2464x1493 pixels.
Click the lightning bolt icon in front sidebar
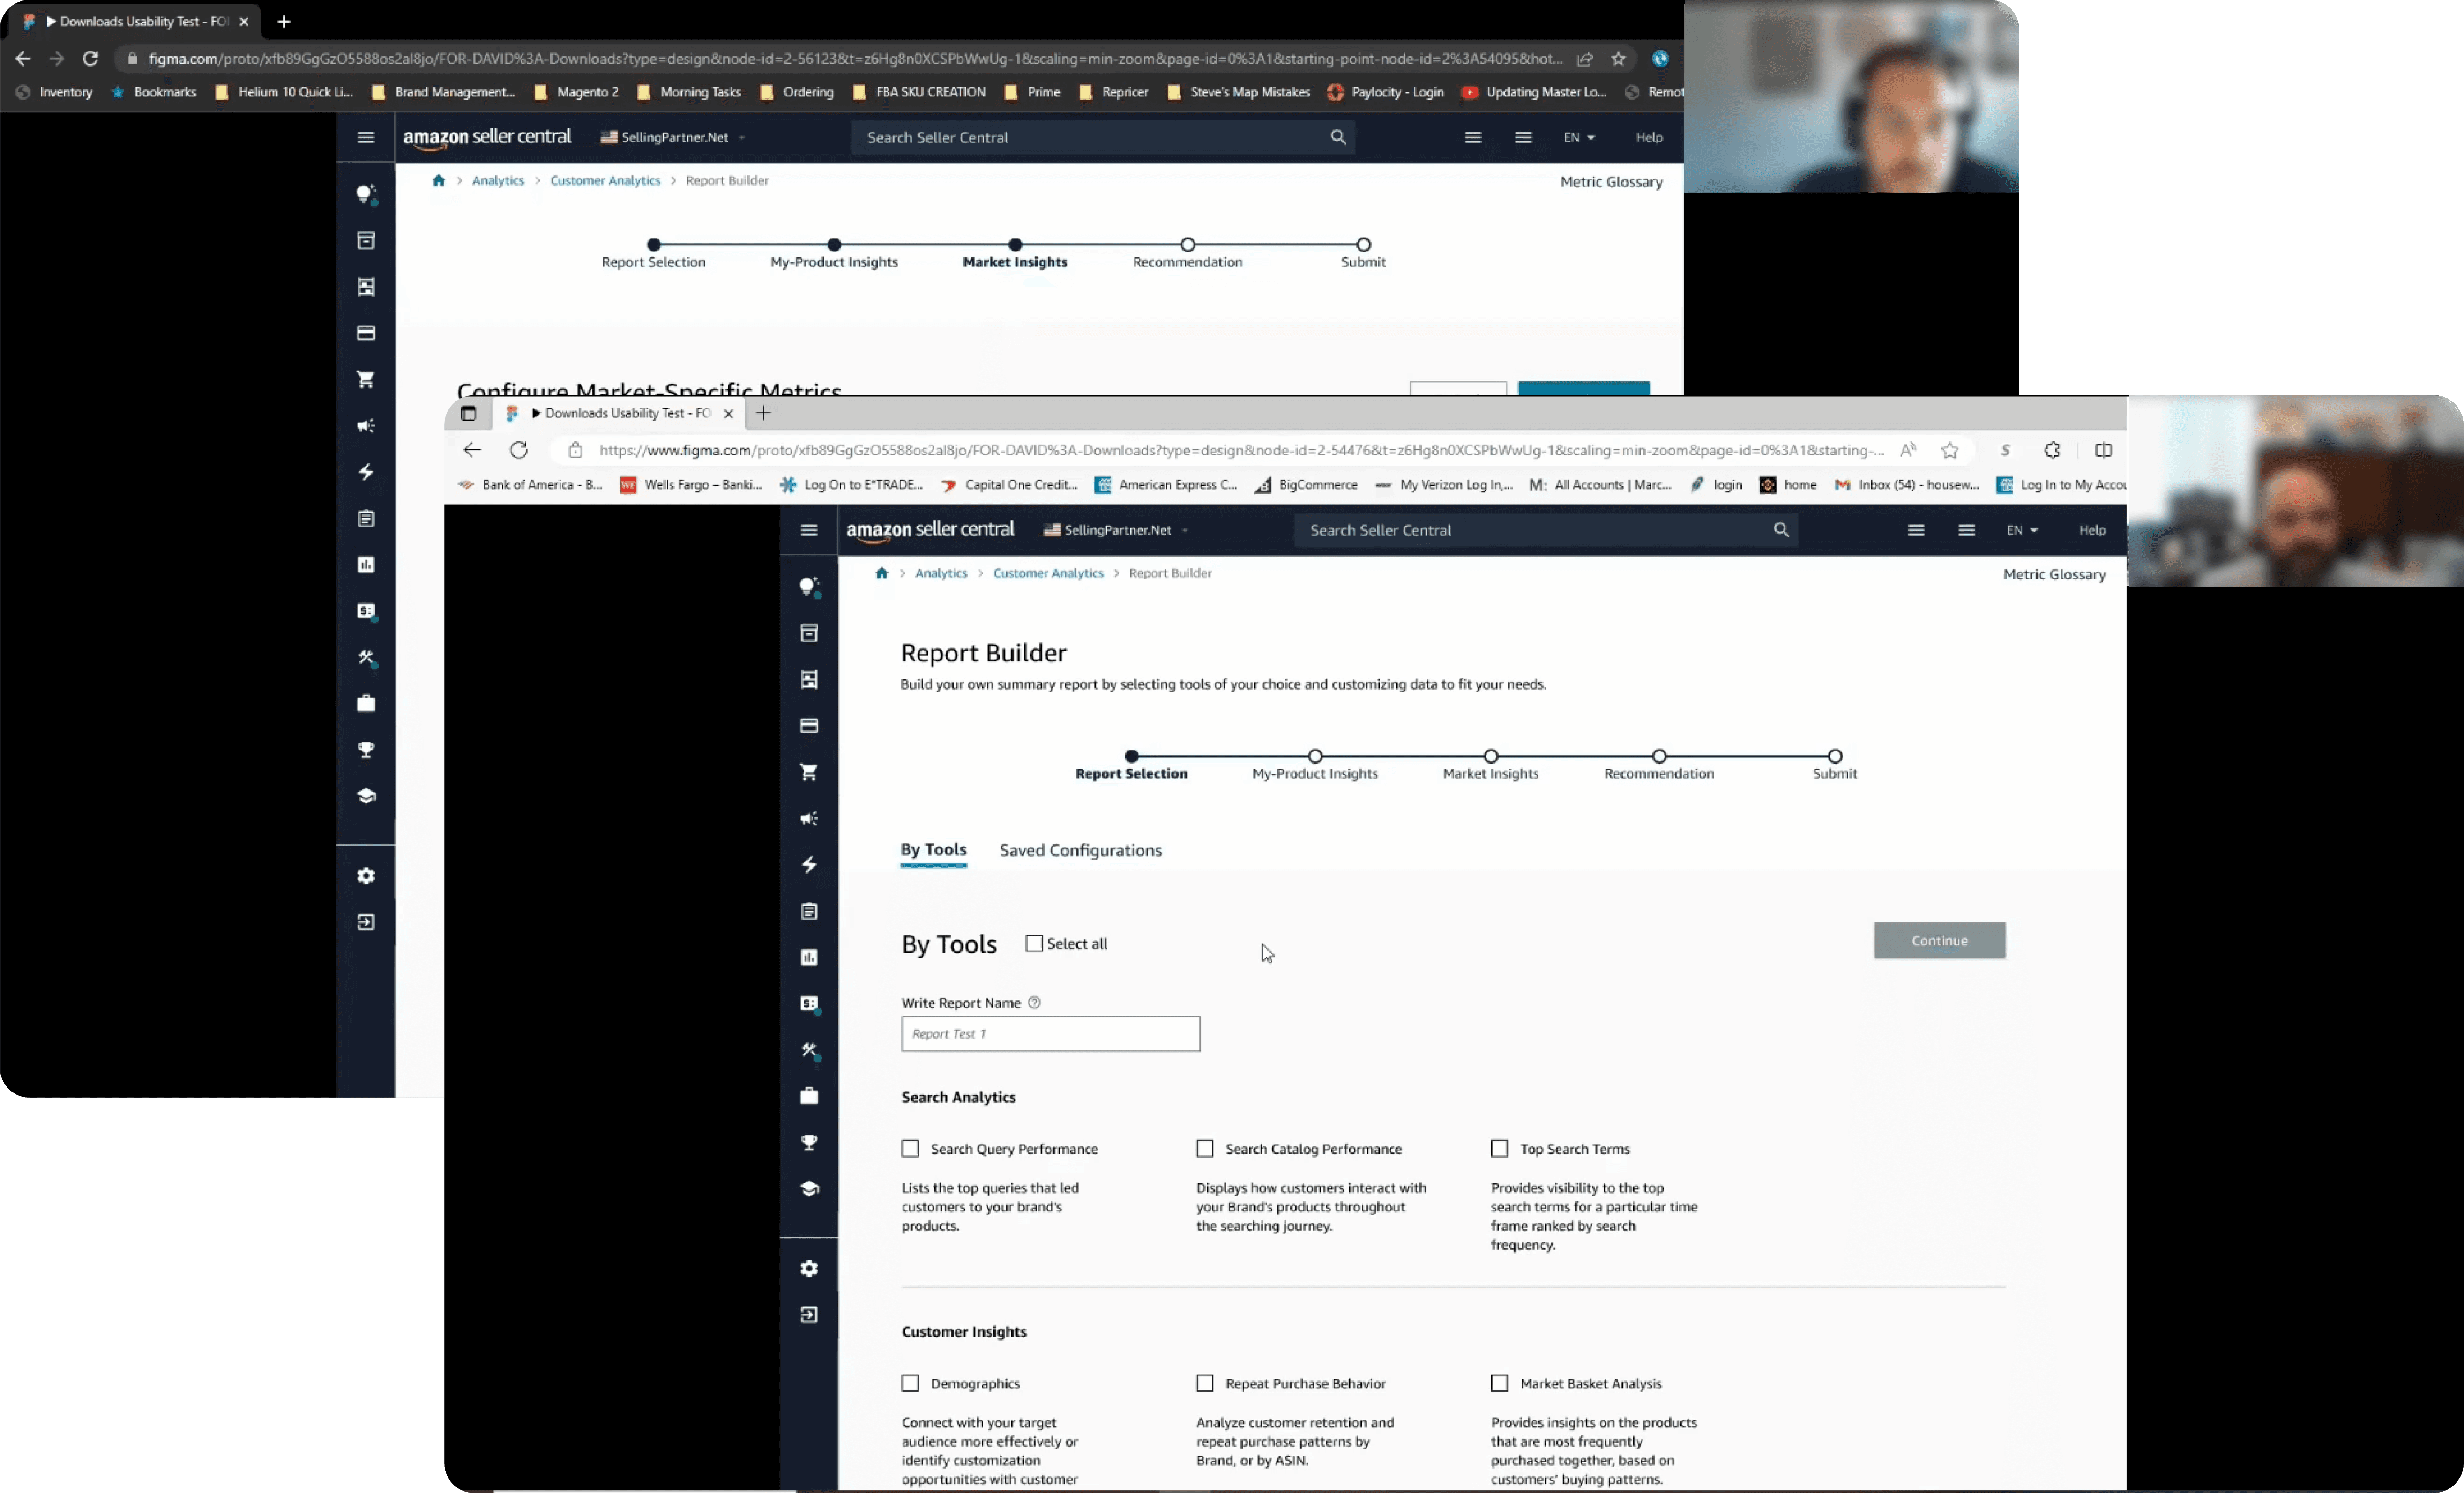809,864
